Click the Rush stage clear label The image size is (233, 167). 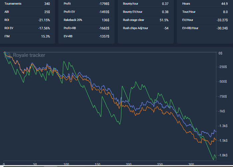point(133,20)
